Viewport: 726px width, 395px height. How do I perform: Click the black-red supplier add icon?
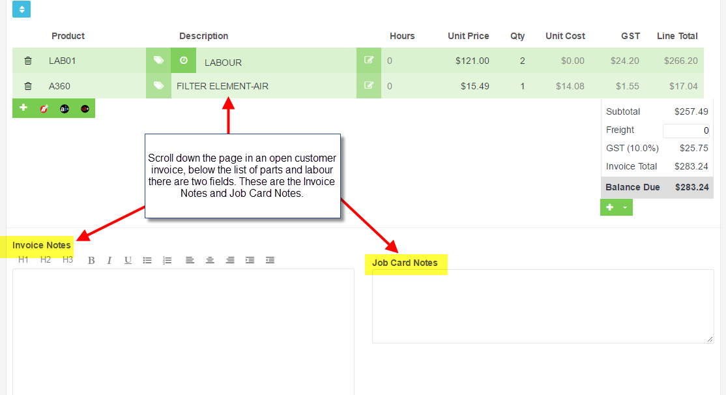tap(85, 109)
